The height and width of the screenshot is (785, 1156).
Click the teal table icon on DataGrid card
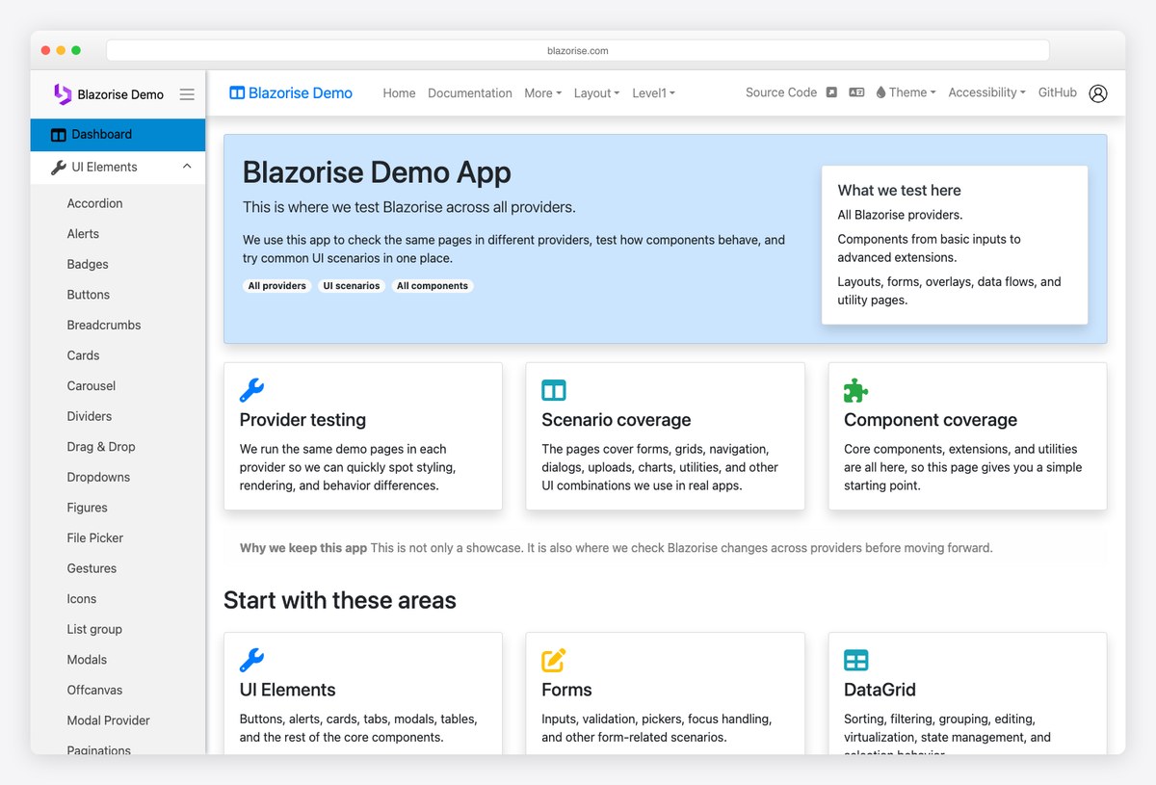(855, 660)
